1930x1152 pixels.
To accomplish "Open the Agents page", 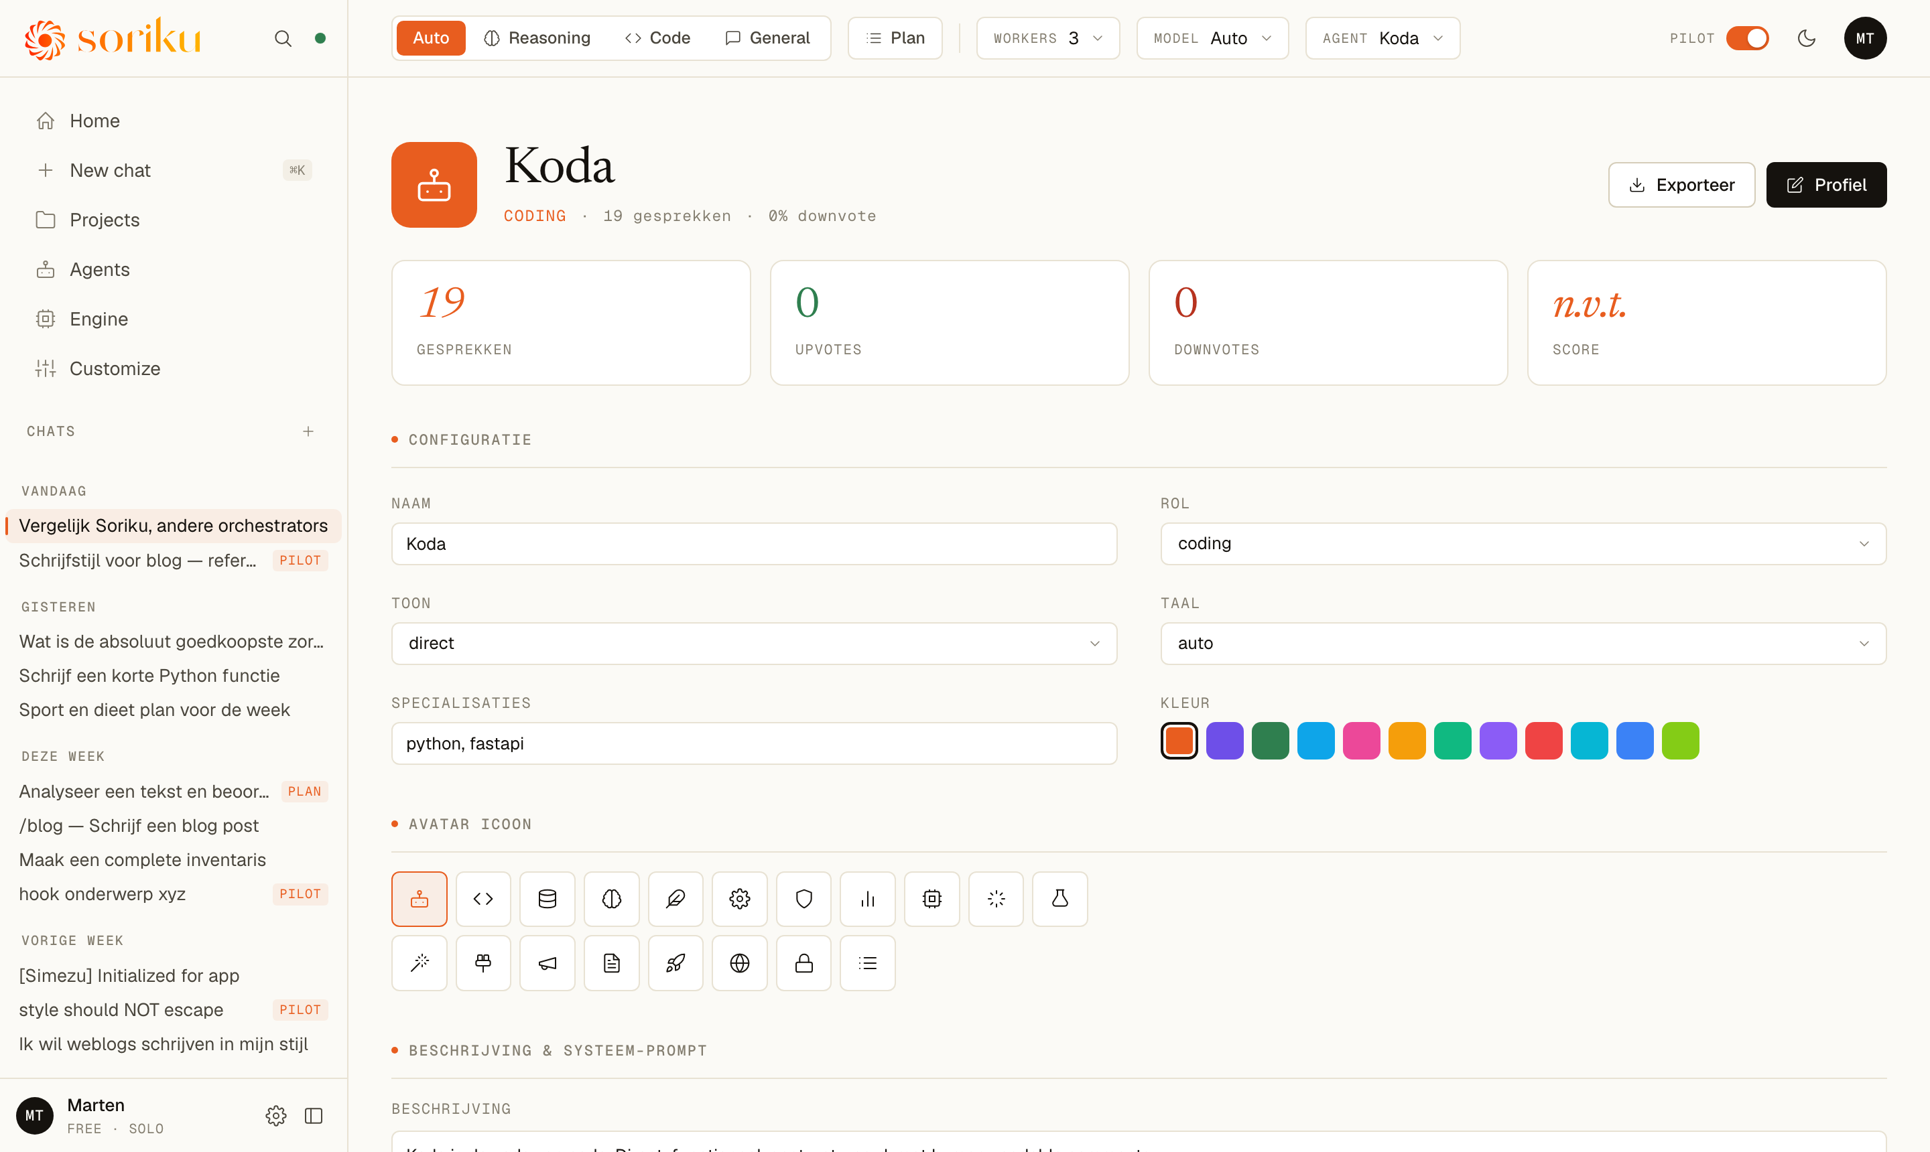I will point(174,269).
